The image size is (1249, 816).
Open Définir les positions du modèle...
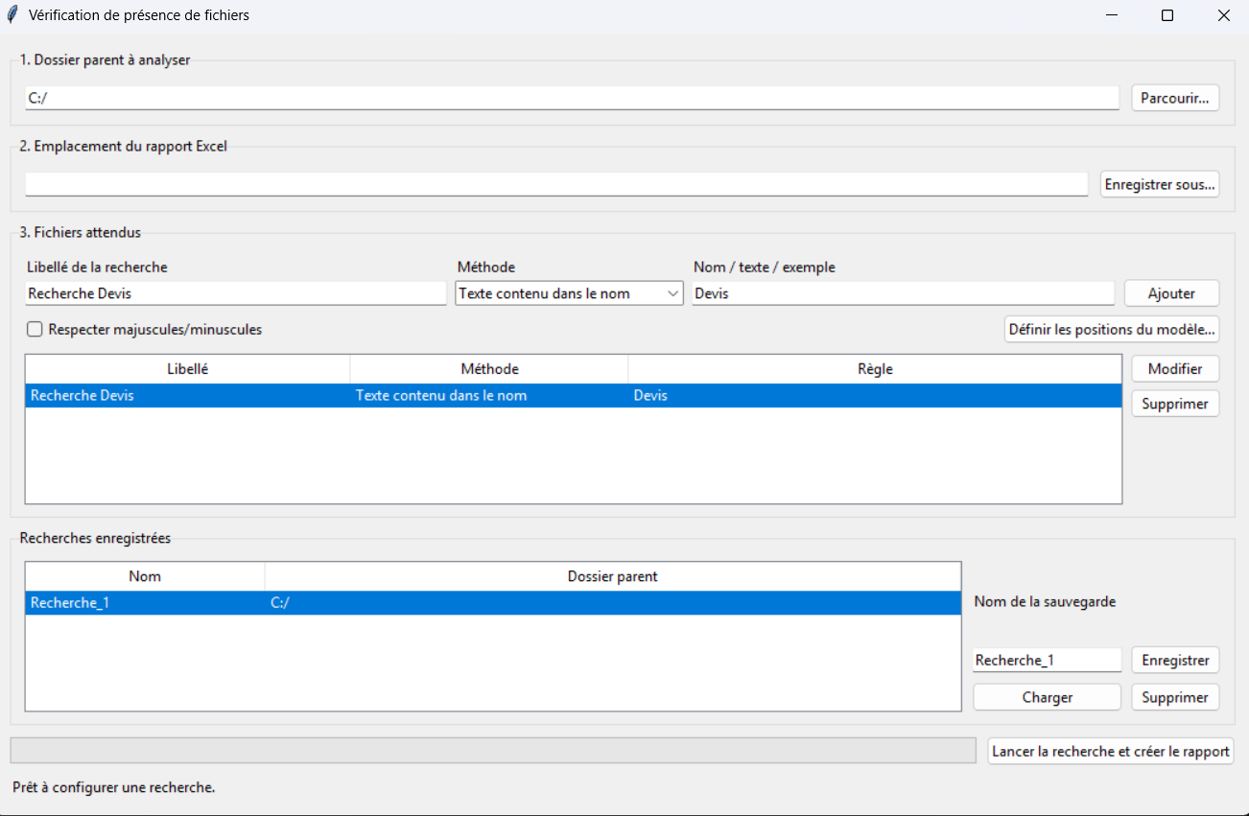[1112, 330]
